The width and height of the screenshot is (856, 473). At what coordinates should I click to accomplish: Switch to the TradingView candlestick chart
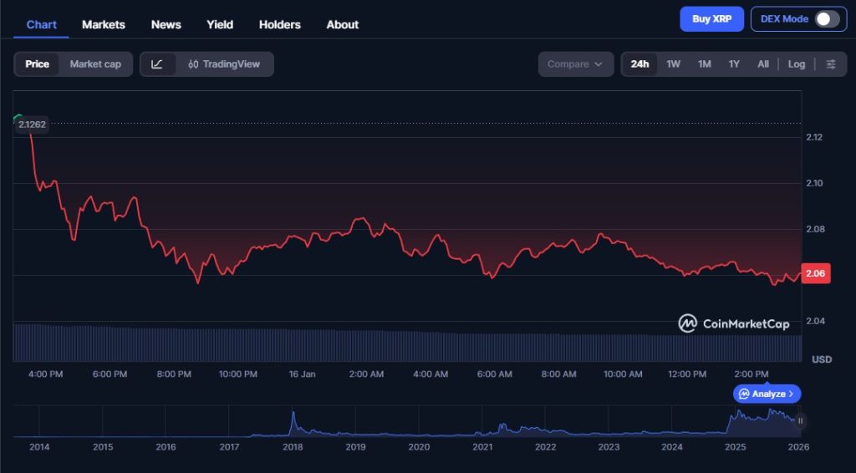[224, 64]
